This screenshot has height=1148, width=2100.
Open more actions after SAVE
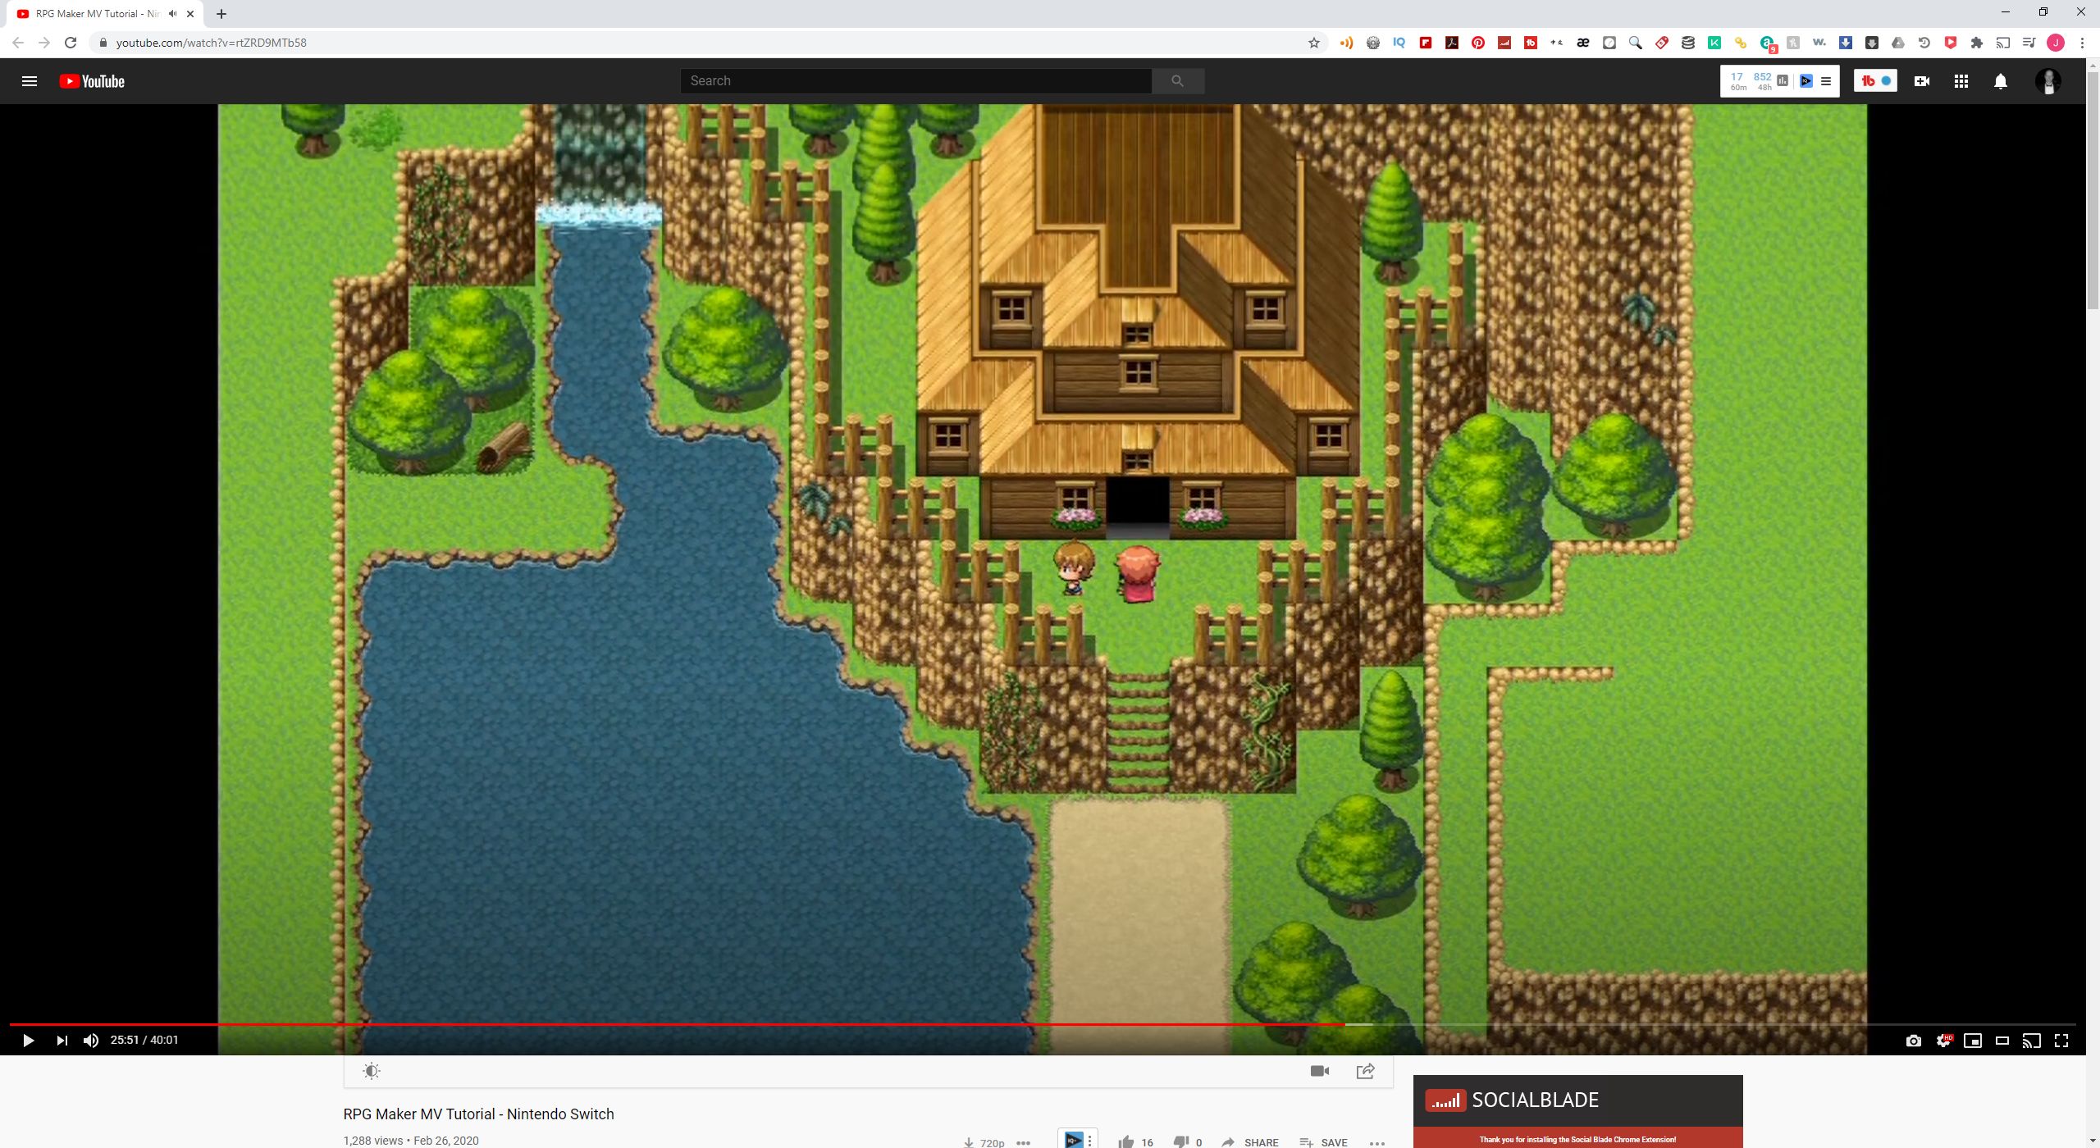pos(1378,1142)
